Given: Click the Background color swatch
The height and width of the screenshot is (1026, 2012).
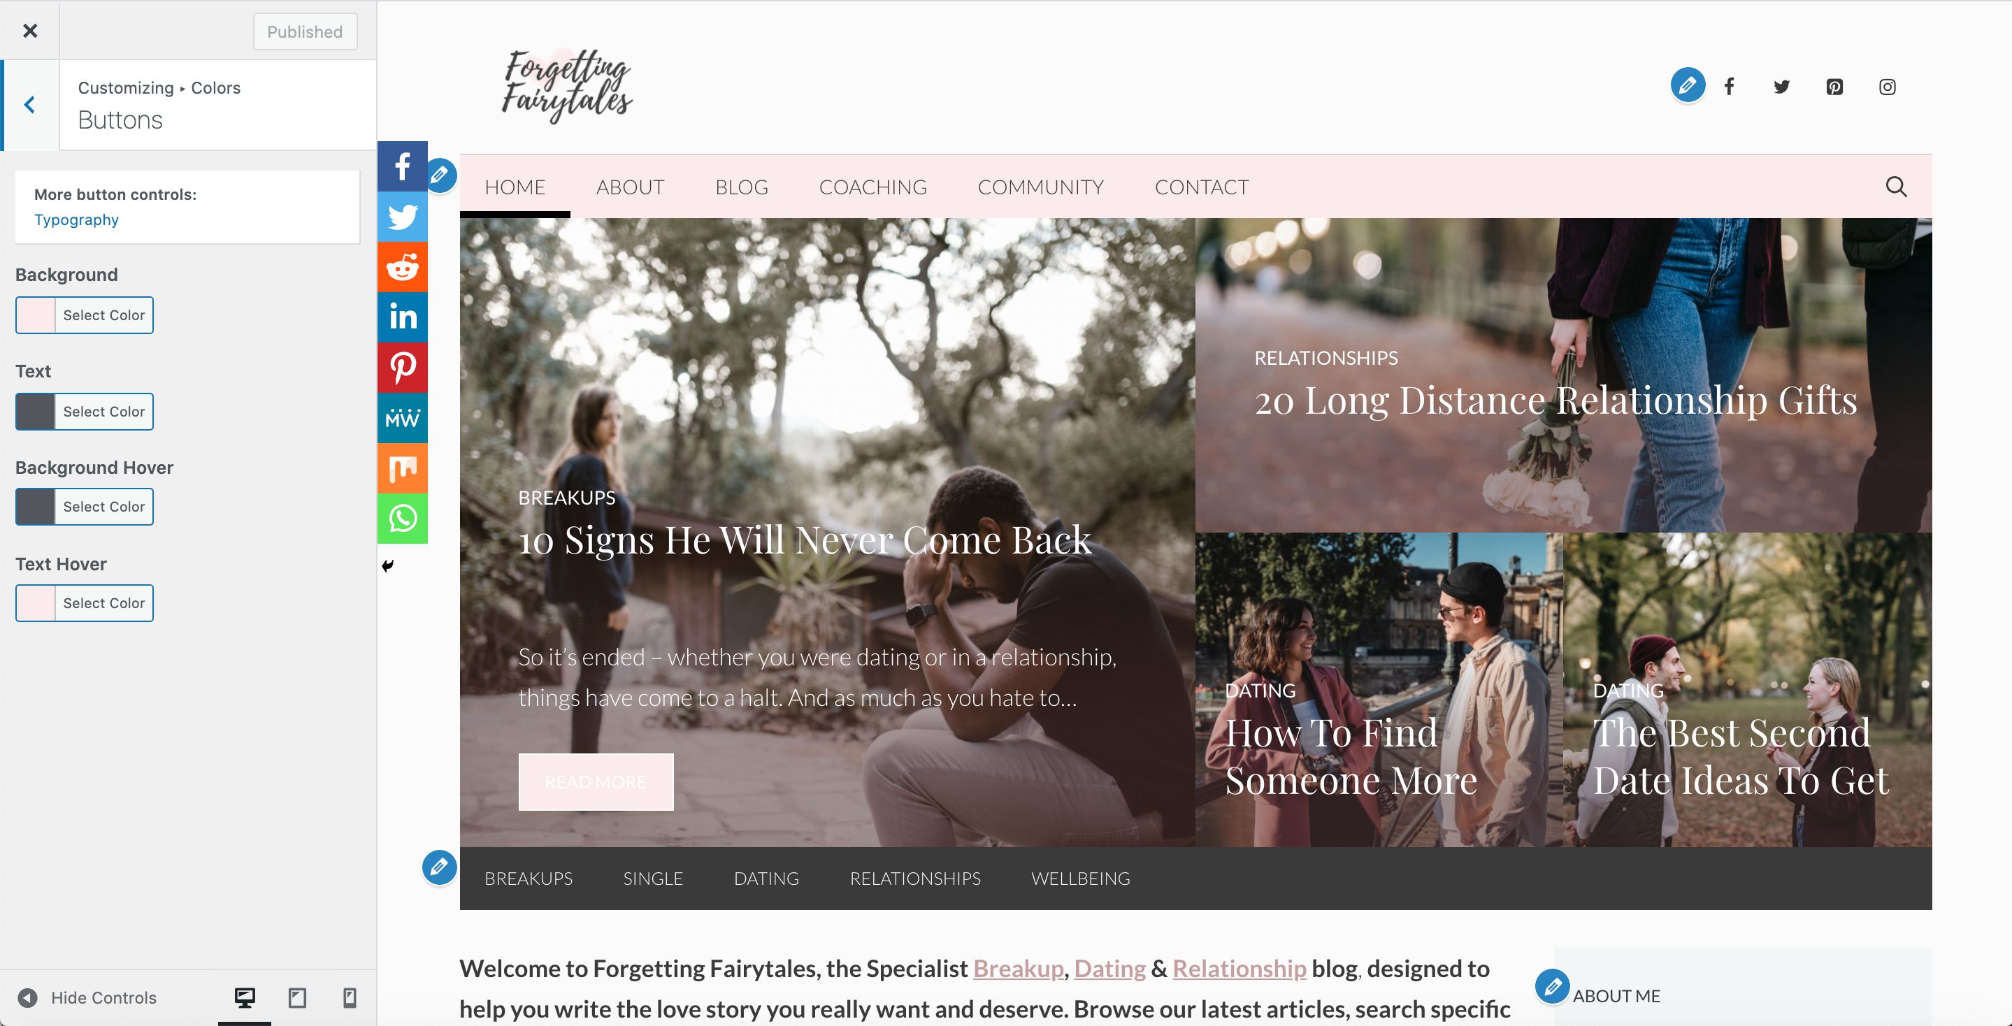Looking at the screenshot, I should 36,315.
